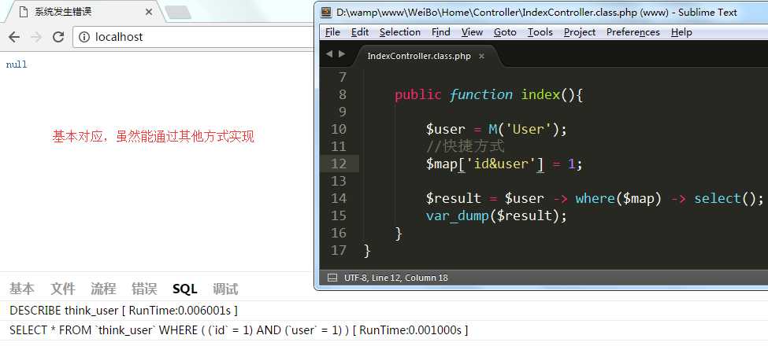
Task: Switch to the 流程 debug tab
Action: (x=103, y=289)
